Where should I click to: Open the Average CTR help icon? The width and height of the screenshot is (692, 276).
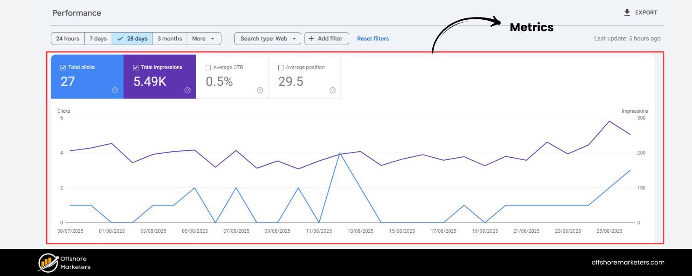click(260, 91)
